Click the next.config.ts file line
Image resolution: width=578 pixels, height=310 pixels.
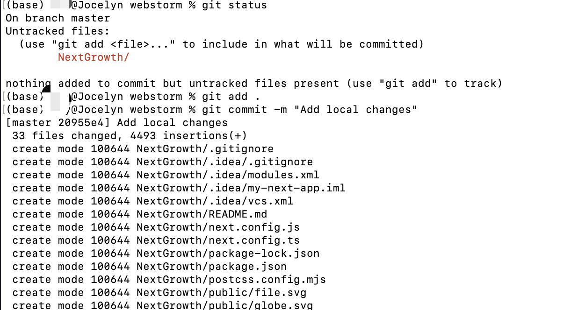click(x=156, y=240)
